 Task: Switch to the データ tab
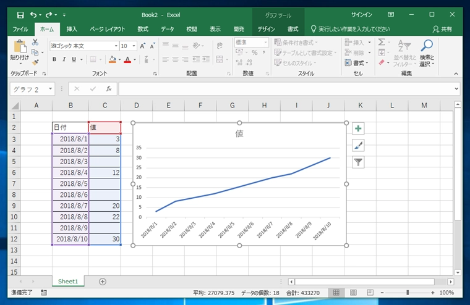point(167,29)
